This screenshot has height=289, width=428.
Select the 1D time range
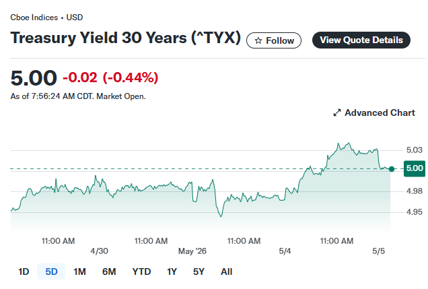[x=24, y=271]
